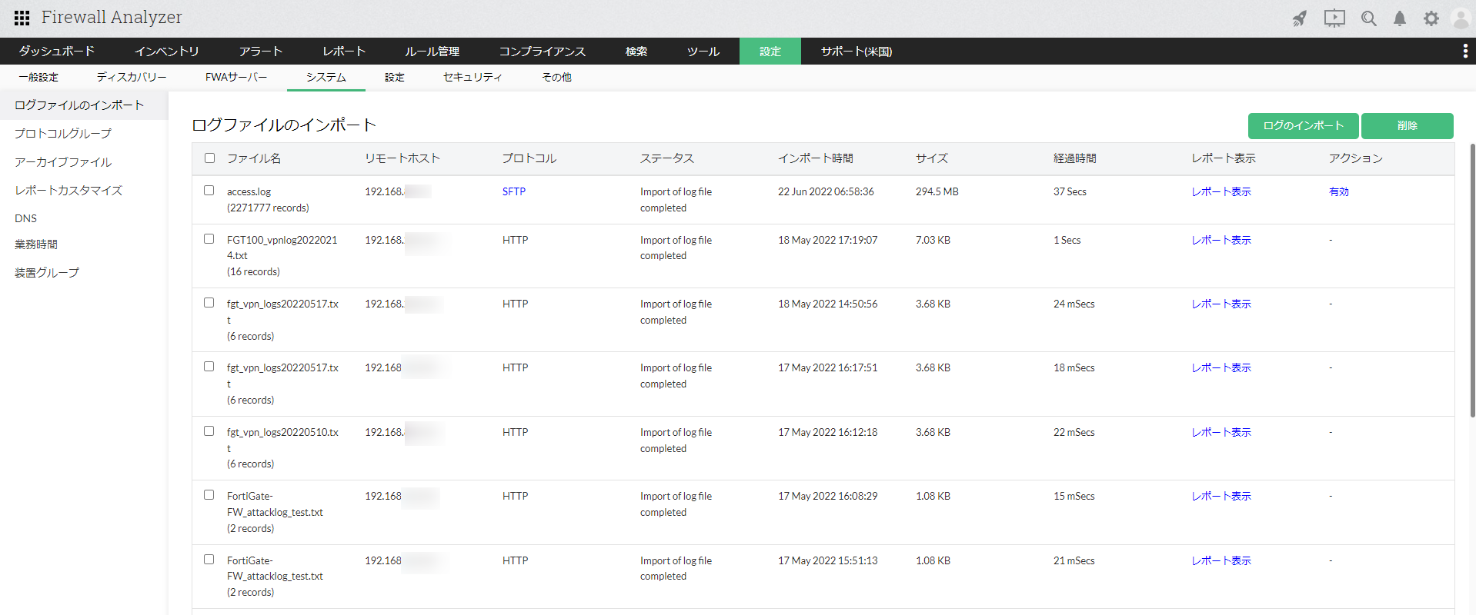Click the search magnifier icon
This screenshot has height=615, width=1476.
click(1368, 18)
